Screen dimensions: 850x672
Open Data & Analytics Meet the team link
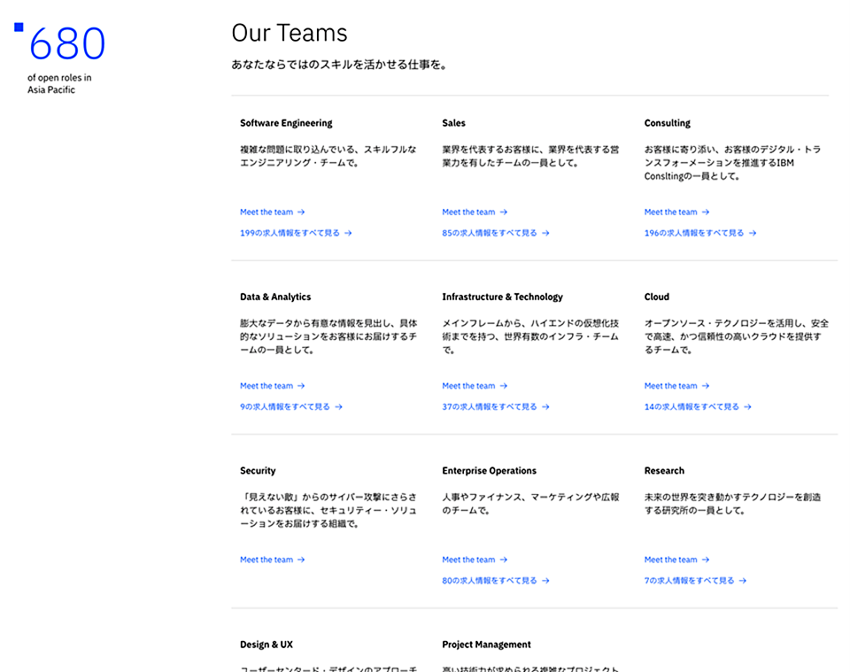(x=267, y=386)
